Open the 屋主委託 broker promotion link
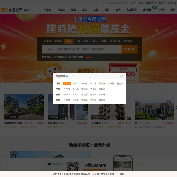The width and height of the screenshot is (177, 177). (x=67, y=57)
